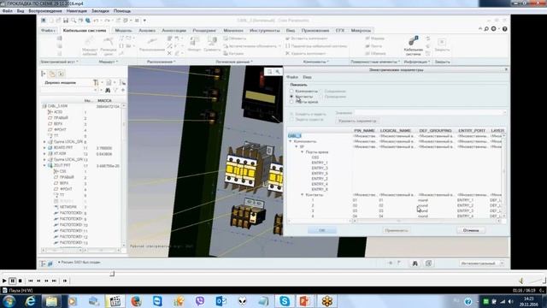Click the search magnifier icon near the help button
This screenshot has height=308, width=547.
[486, 29]
